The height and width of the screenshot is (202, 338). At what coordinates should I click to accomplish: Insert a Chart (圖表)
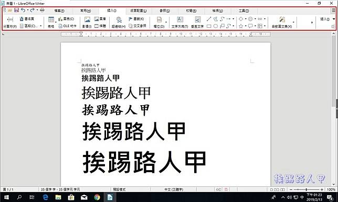[66, 19]
